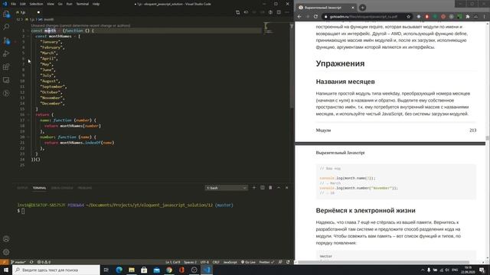Maximize the terminal panel with the chevron up
The width and height of the screenshot is (490, 275).
pyautogui.click(x=279, y=188)
